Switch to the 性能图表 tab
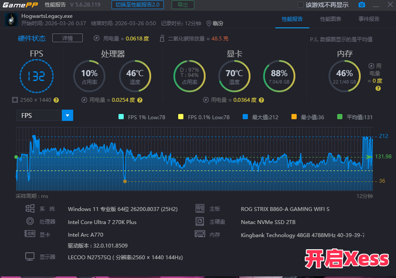Screen dimensions: 396x278 click(331, 19)
